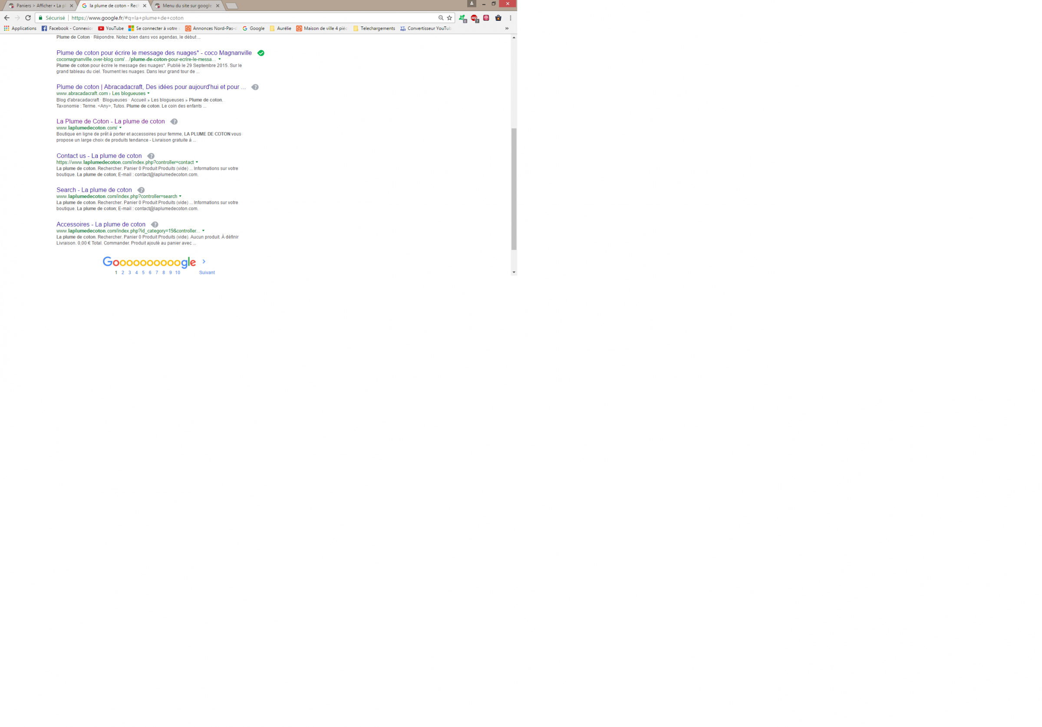Click the grey question badge beside Abracadacraft result
This screenshot has width=1042, height=727.
pyautogui.click(x=255, y=88)
